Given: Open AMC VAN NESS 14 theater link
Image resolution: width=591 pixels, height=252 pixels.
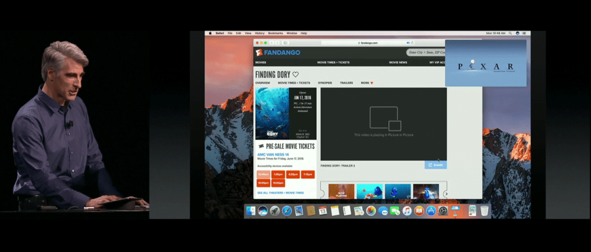Looking at the screenshot, I should point(273,155).
